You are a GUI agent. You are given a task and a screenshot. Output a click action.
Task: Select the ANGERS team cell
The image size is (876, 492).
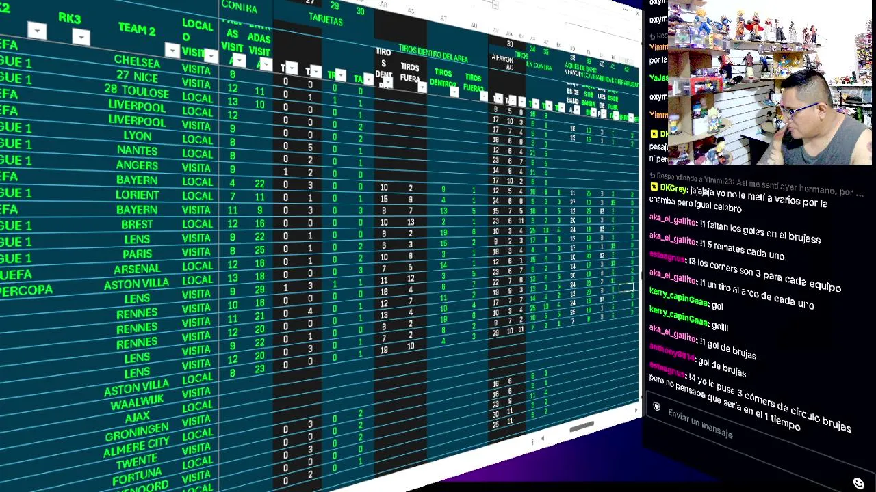[137, 165]
